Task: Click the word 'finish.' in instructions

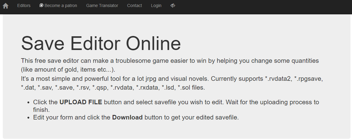Action: (41, 110)
